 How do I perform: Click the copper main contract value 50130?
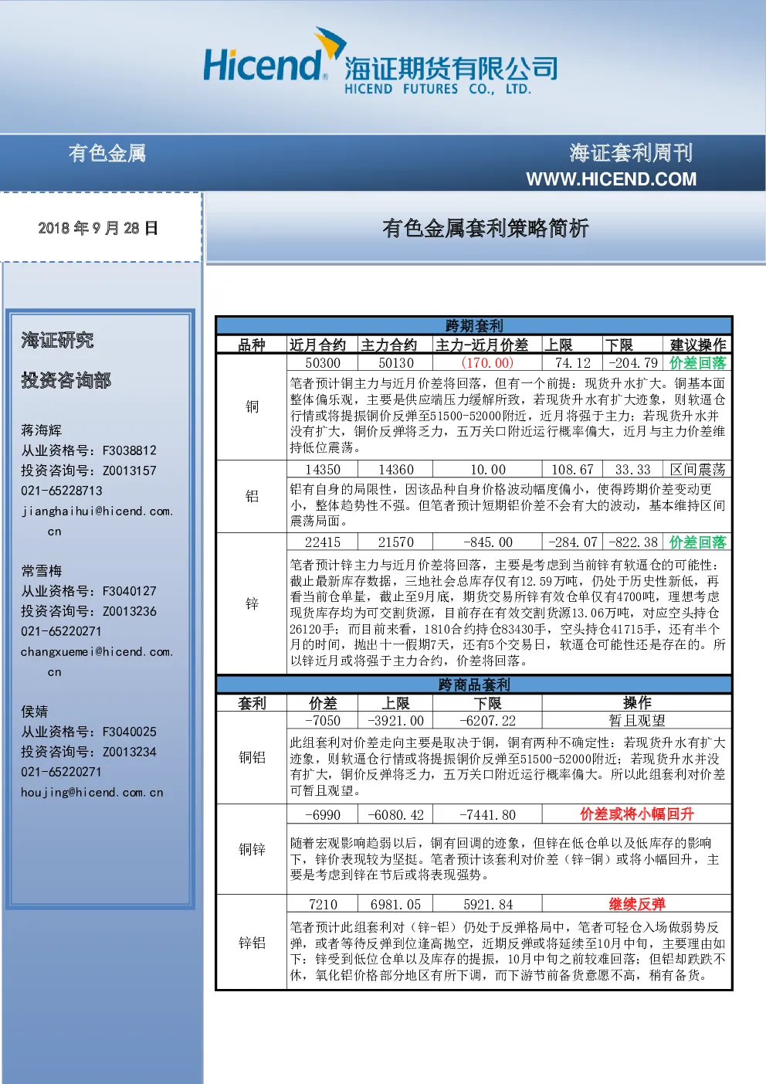[x=396, y=363]
